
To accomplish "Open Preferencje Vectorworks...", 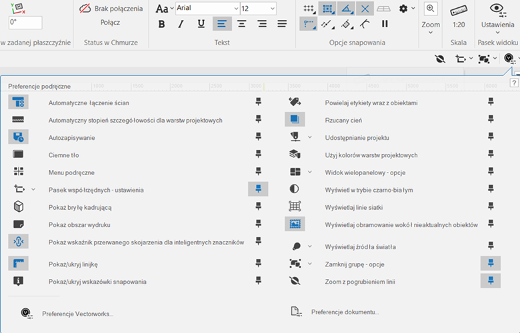I will tap(77, 313).
